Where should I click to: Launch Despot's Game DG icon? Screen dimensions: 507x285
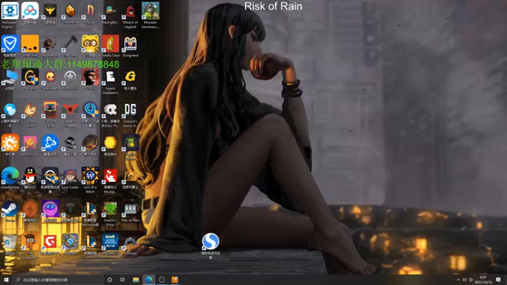pos(130,115)
